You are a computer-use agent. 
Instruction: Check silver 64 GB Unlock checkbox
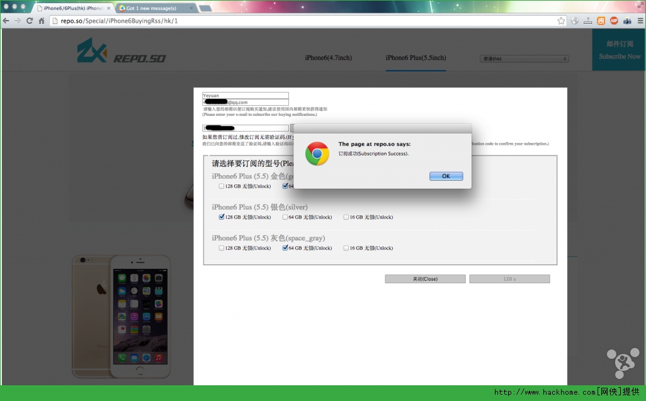(285, 217)
